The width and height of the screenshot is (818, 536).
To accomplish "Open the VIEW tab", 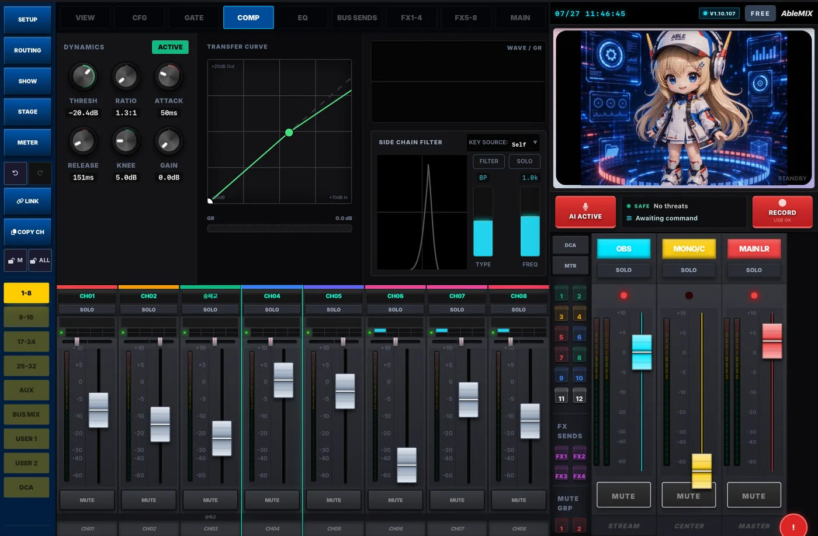I will [x=85, y=18].
